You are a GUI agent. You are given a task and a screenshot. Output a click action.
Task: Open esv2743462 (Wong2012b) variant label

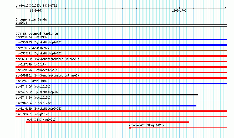(146, 125)
